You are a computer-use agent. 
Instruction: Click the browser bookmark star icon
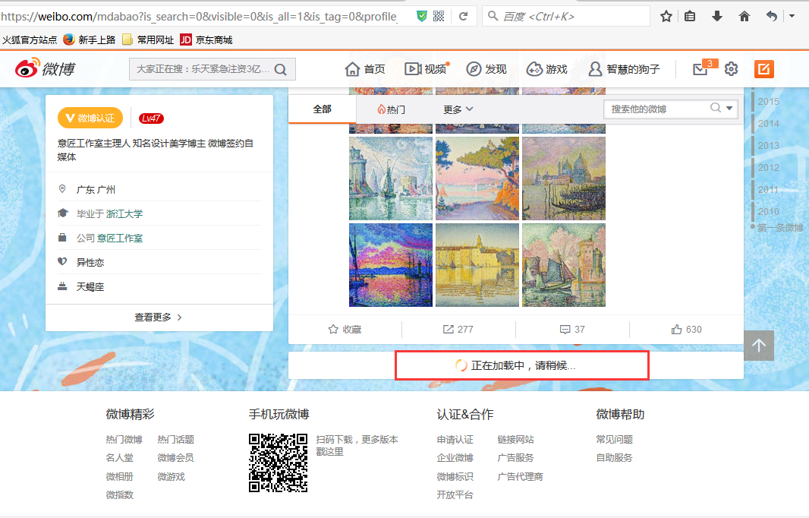[666, 17]
